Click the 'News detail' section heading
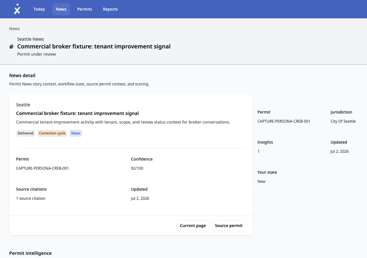The height and width of the screenshot is (258, 367). 22,75
